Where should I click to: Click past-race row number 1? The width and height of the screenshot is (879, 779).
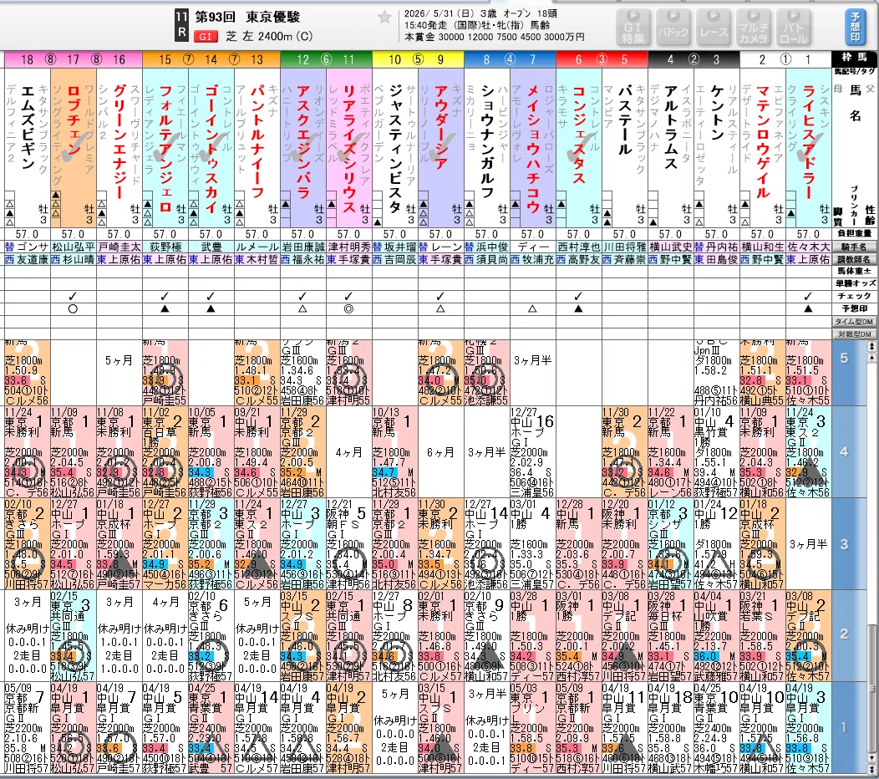coord(844,727)
